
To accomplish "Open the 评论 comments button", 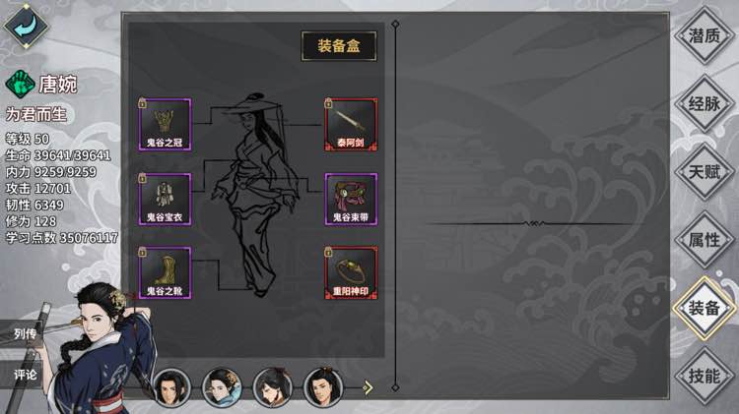I will click(23, 375).
